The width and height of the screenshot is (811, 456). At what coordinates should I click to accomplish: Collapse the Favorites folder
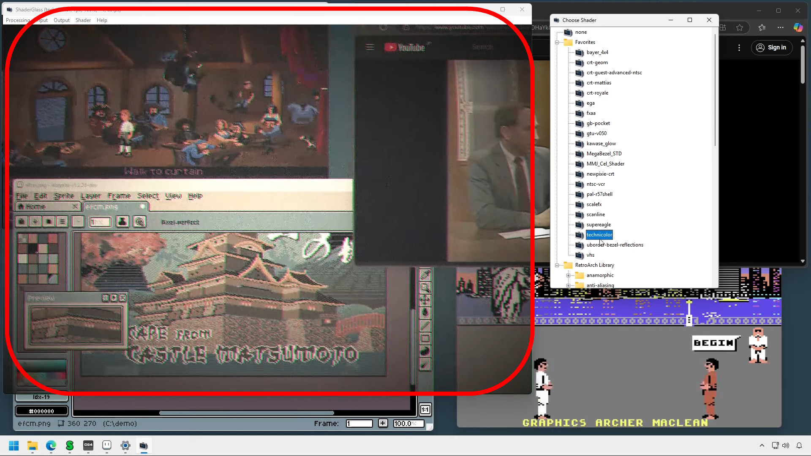click(x=557, y=42)
